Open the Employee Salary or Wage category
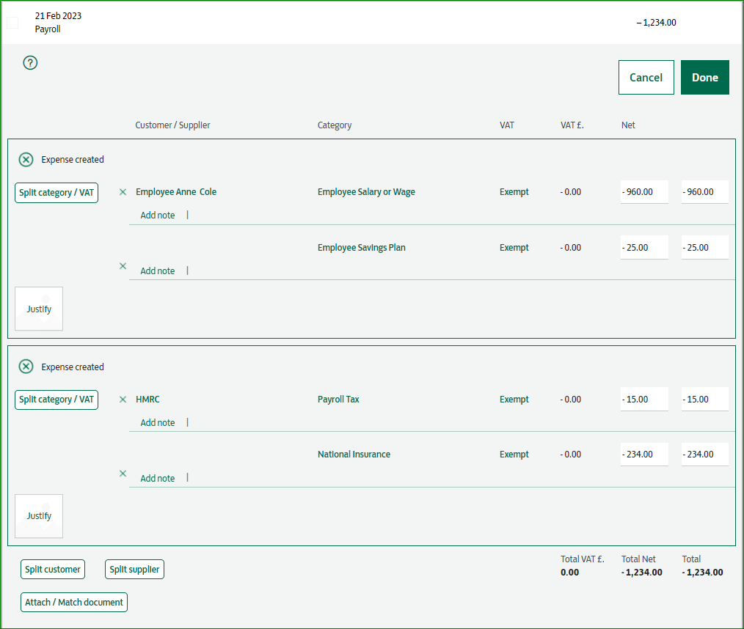The image size is (744, 629). coord(366,192)
